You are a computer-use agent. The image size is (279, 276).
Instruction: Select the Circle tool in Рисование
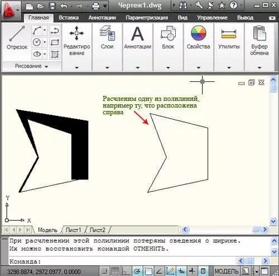37,42
